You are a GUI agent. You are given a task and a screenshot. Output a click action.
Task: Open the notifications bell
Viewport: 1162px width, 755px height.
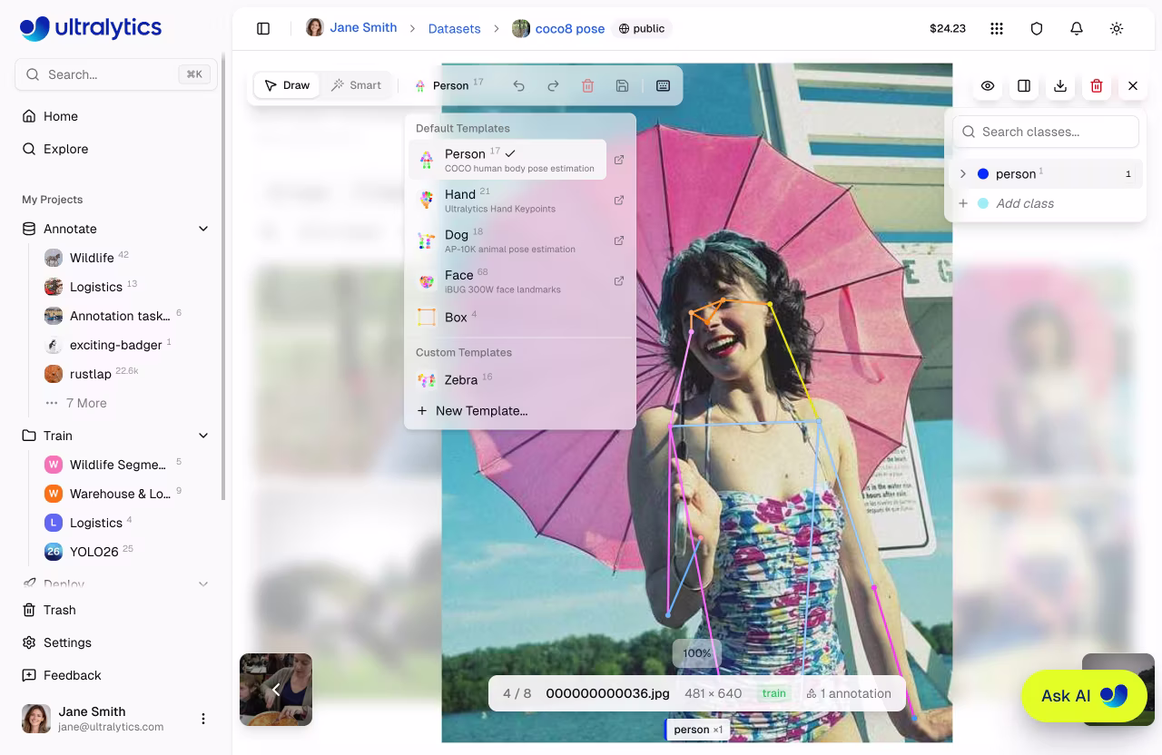1077,28
